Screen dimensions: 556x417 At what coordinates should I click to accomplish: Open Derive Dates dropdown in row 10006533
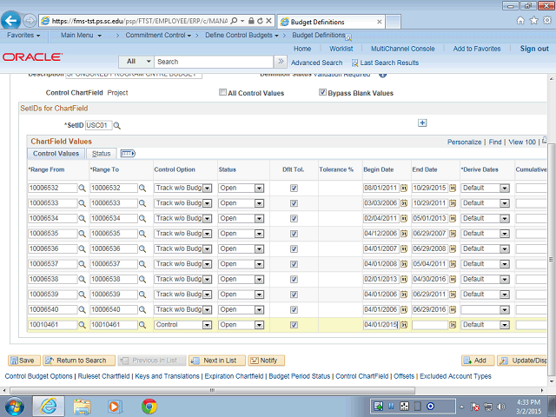tap(503, 202)
